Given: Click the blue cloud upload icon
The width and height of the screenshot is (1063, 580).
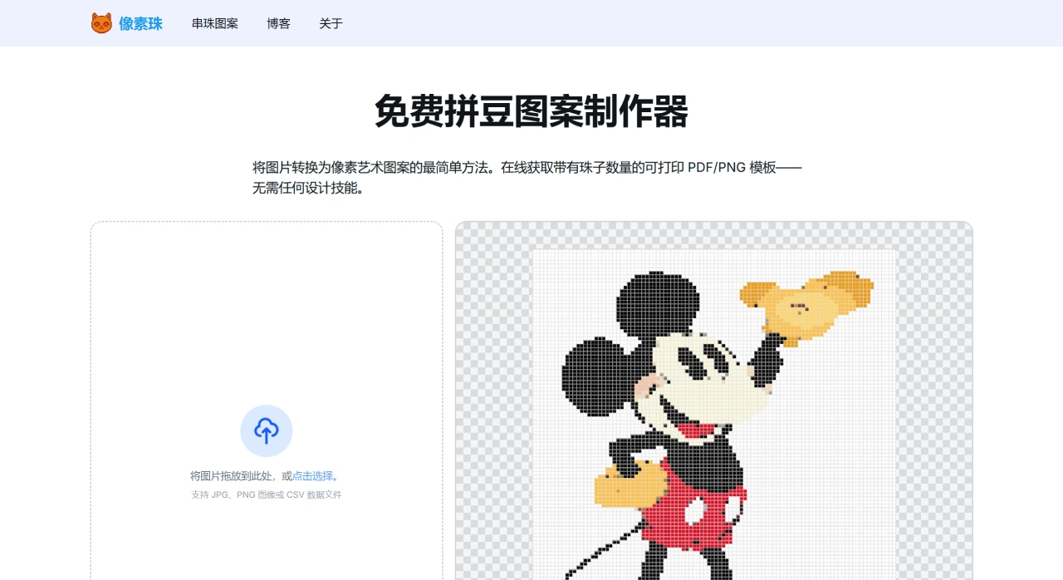Looking at the screenshot, I should pyautogui.click(x=266, y=430).
